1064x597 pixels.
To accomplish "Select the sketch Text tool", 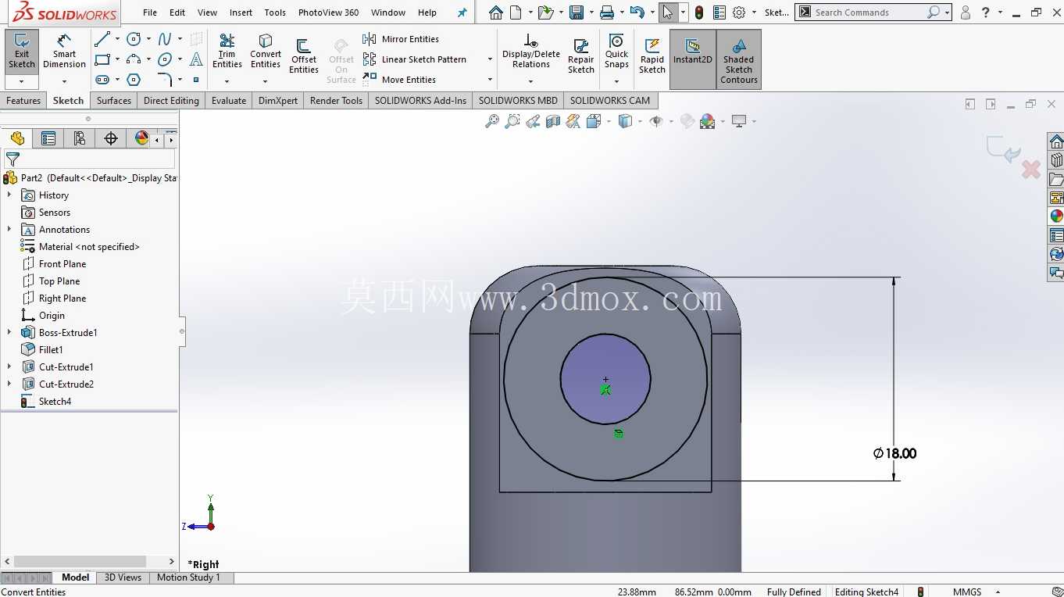I will [x=196, y=59].
